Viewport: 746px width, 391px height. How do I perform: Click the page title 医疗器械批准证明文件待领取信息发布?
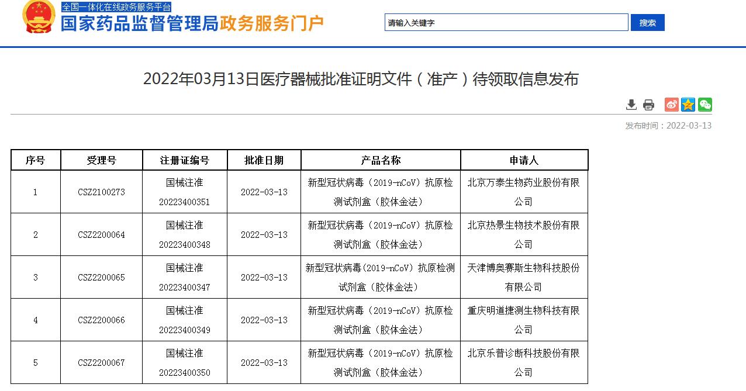(373, 79)
